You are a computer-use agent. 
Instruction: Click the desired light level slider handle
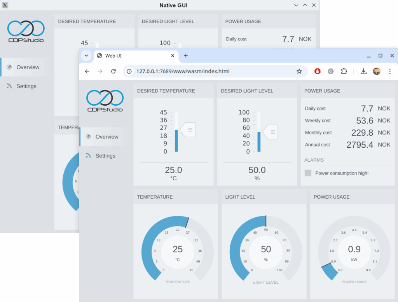click(x=271, y=132)
